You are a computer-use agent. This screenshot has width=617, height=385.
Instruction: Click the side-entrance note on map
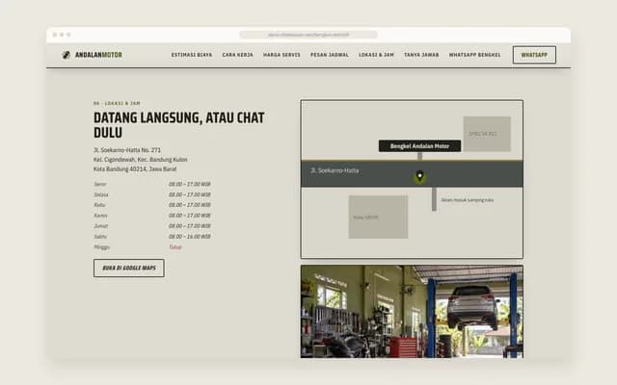(x=467, y=200)
